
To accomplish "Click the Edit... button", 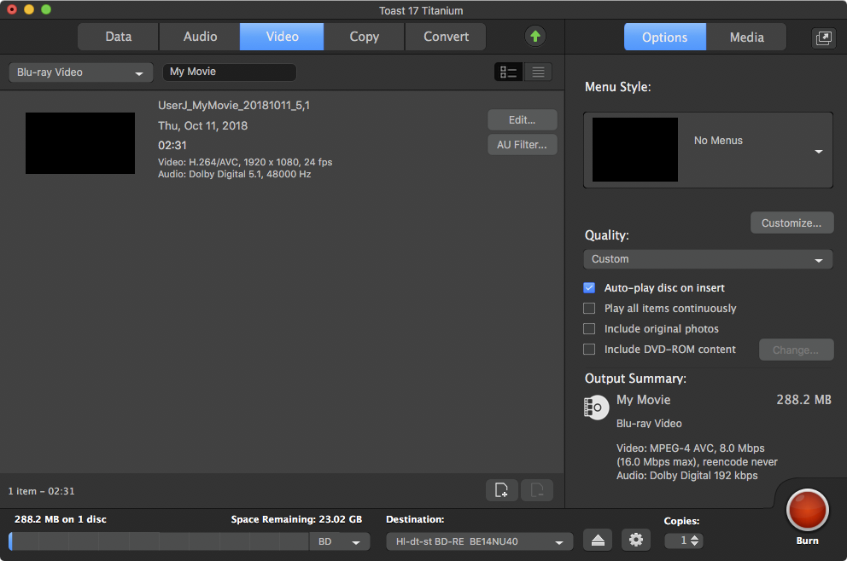I will tap(522, 119).
